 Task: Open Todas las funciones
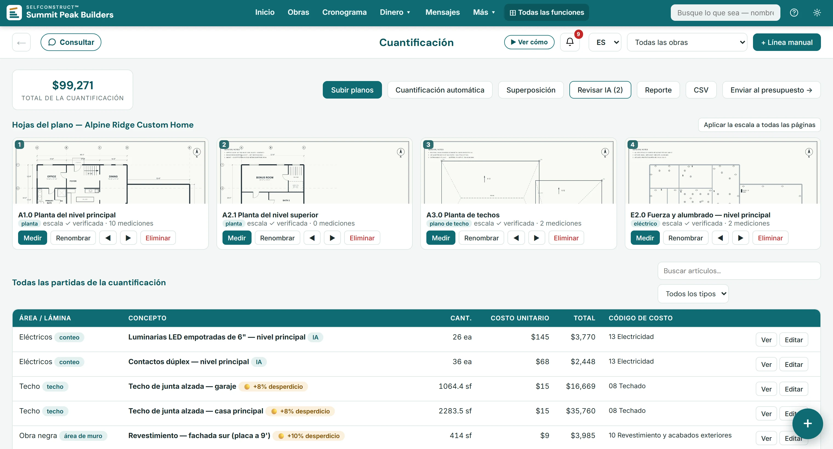[546, 12]
